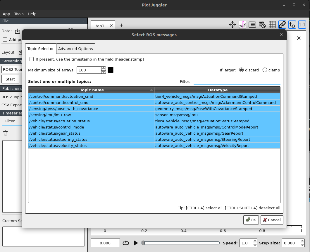310x252 pixels.
Task: Click the Cancel button
Action: point(272,220)
